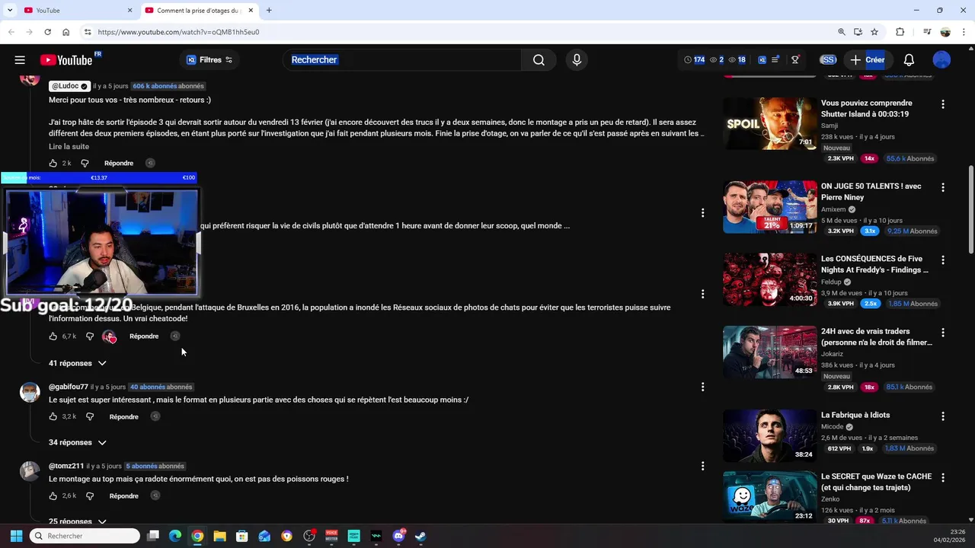Image resolution: width=975 pixels, height=548 pixels.
Task: Reload the page in Chrome
Action: (x=47, y=32)
